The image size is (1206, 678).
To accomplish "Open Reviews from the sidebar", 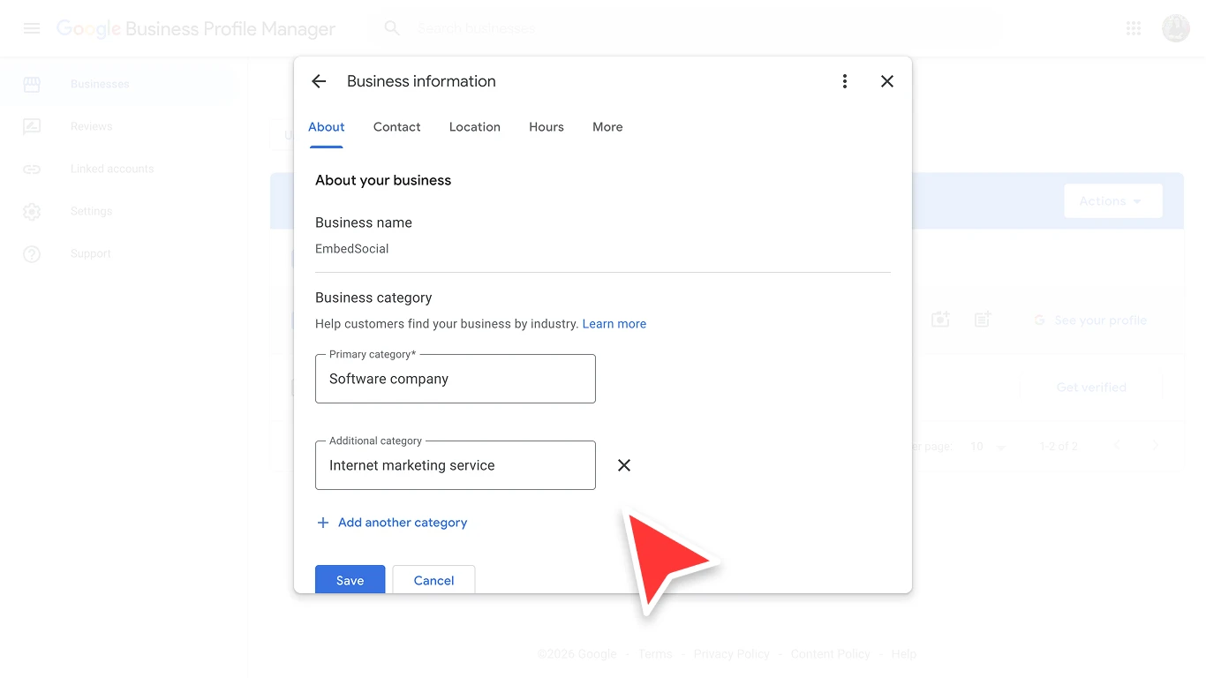I will [91, 126].
